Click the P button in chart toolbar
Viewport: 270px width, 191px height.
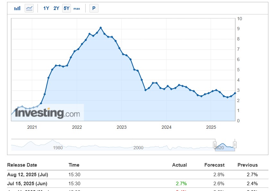click(94, 8)
